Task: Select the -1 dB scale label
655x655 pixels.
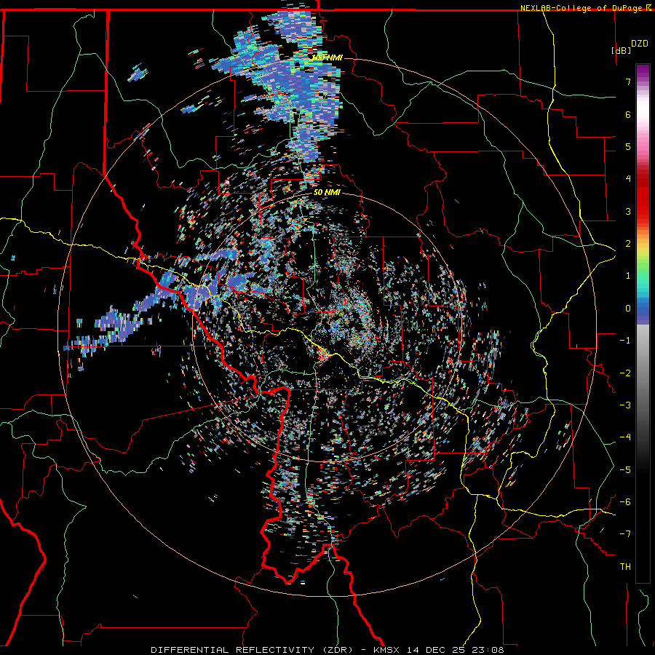Action: [625, 341]
